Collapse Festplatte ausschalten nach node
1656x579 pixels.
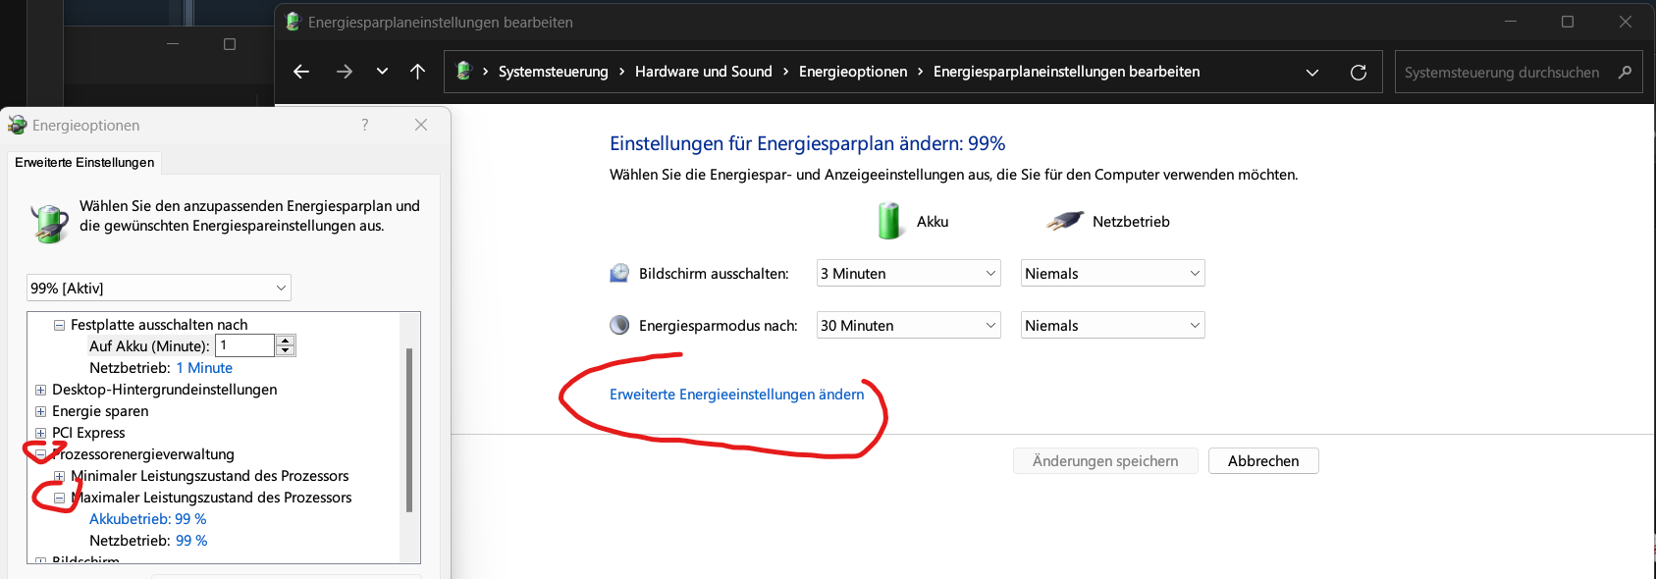[59, 325]
